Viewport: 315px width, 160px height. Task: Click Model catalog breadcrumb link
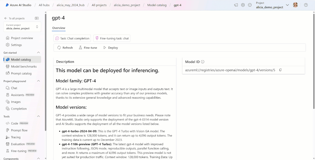click(157, 5)
